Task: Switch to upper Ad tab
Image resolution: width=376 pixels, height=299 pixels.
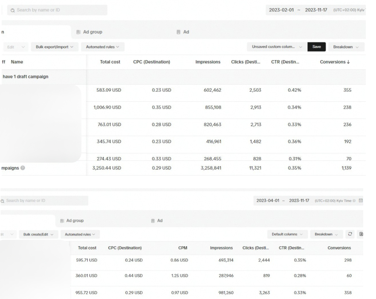Action: (186, 32)
